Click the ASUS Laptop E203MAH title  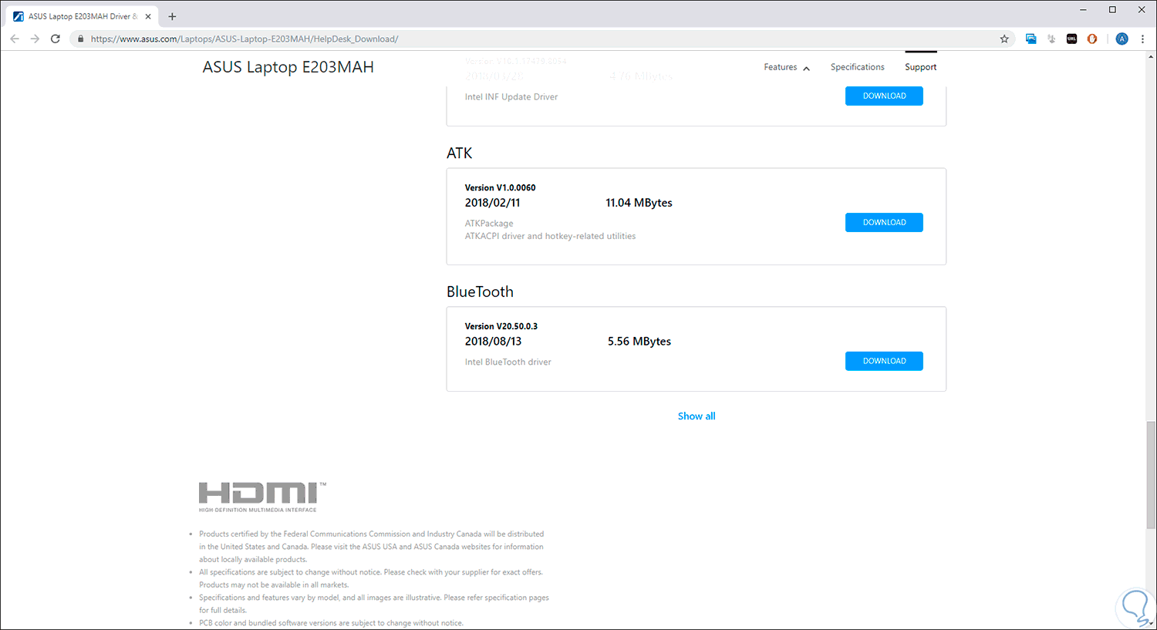pyautogui.click(x=288, y=67)
